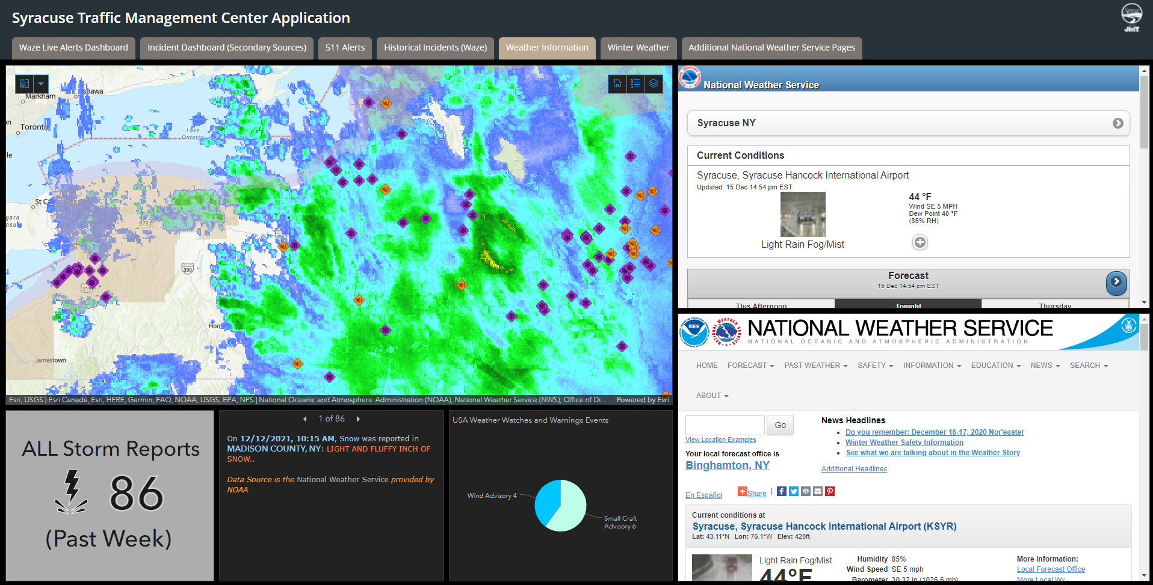Expand the SAFETY menu
The height and width of the screenshot is (585, 1153).
(x=876, y=366)
